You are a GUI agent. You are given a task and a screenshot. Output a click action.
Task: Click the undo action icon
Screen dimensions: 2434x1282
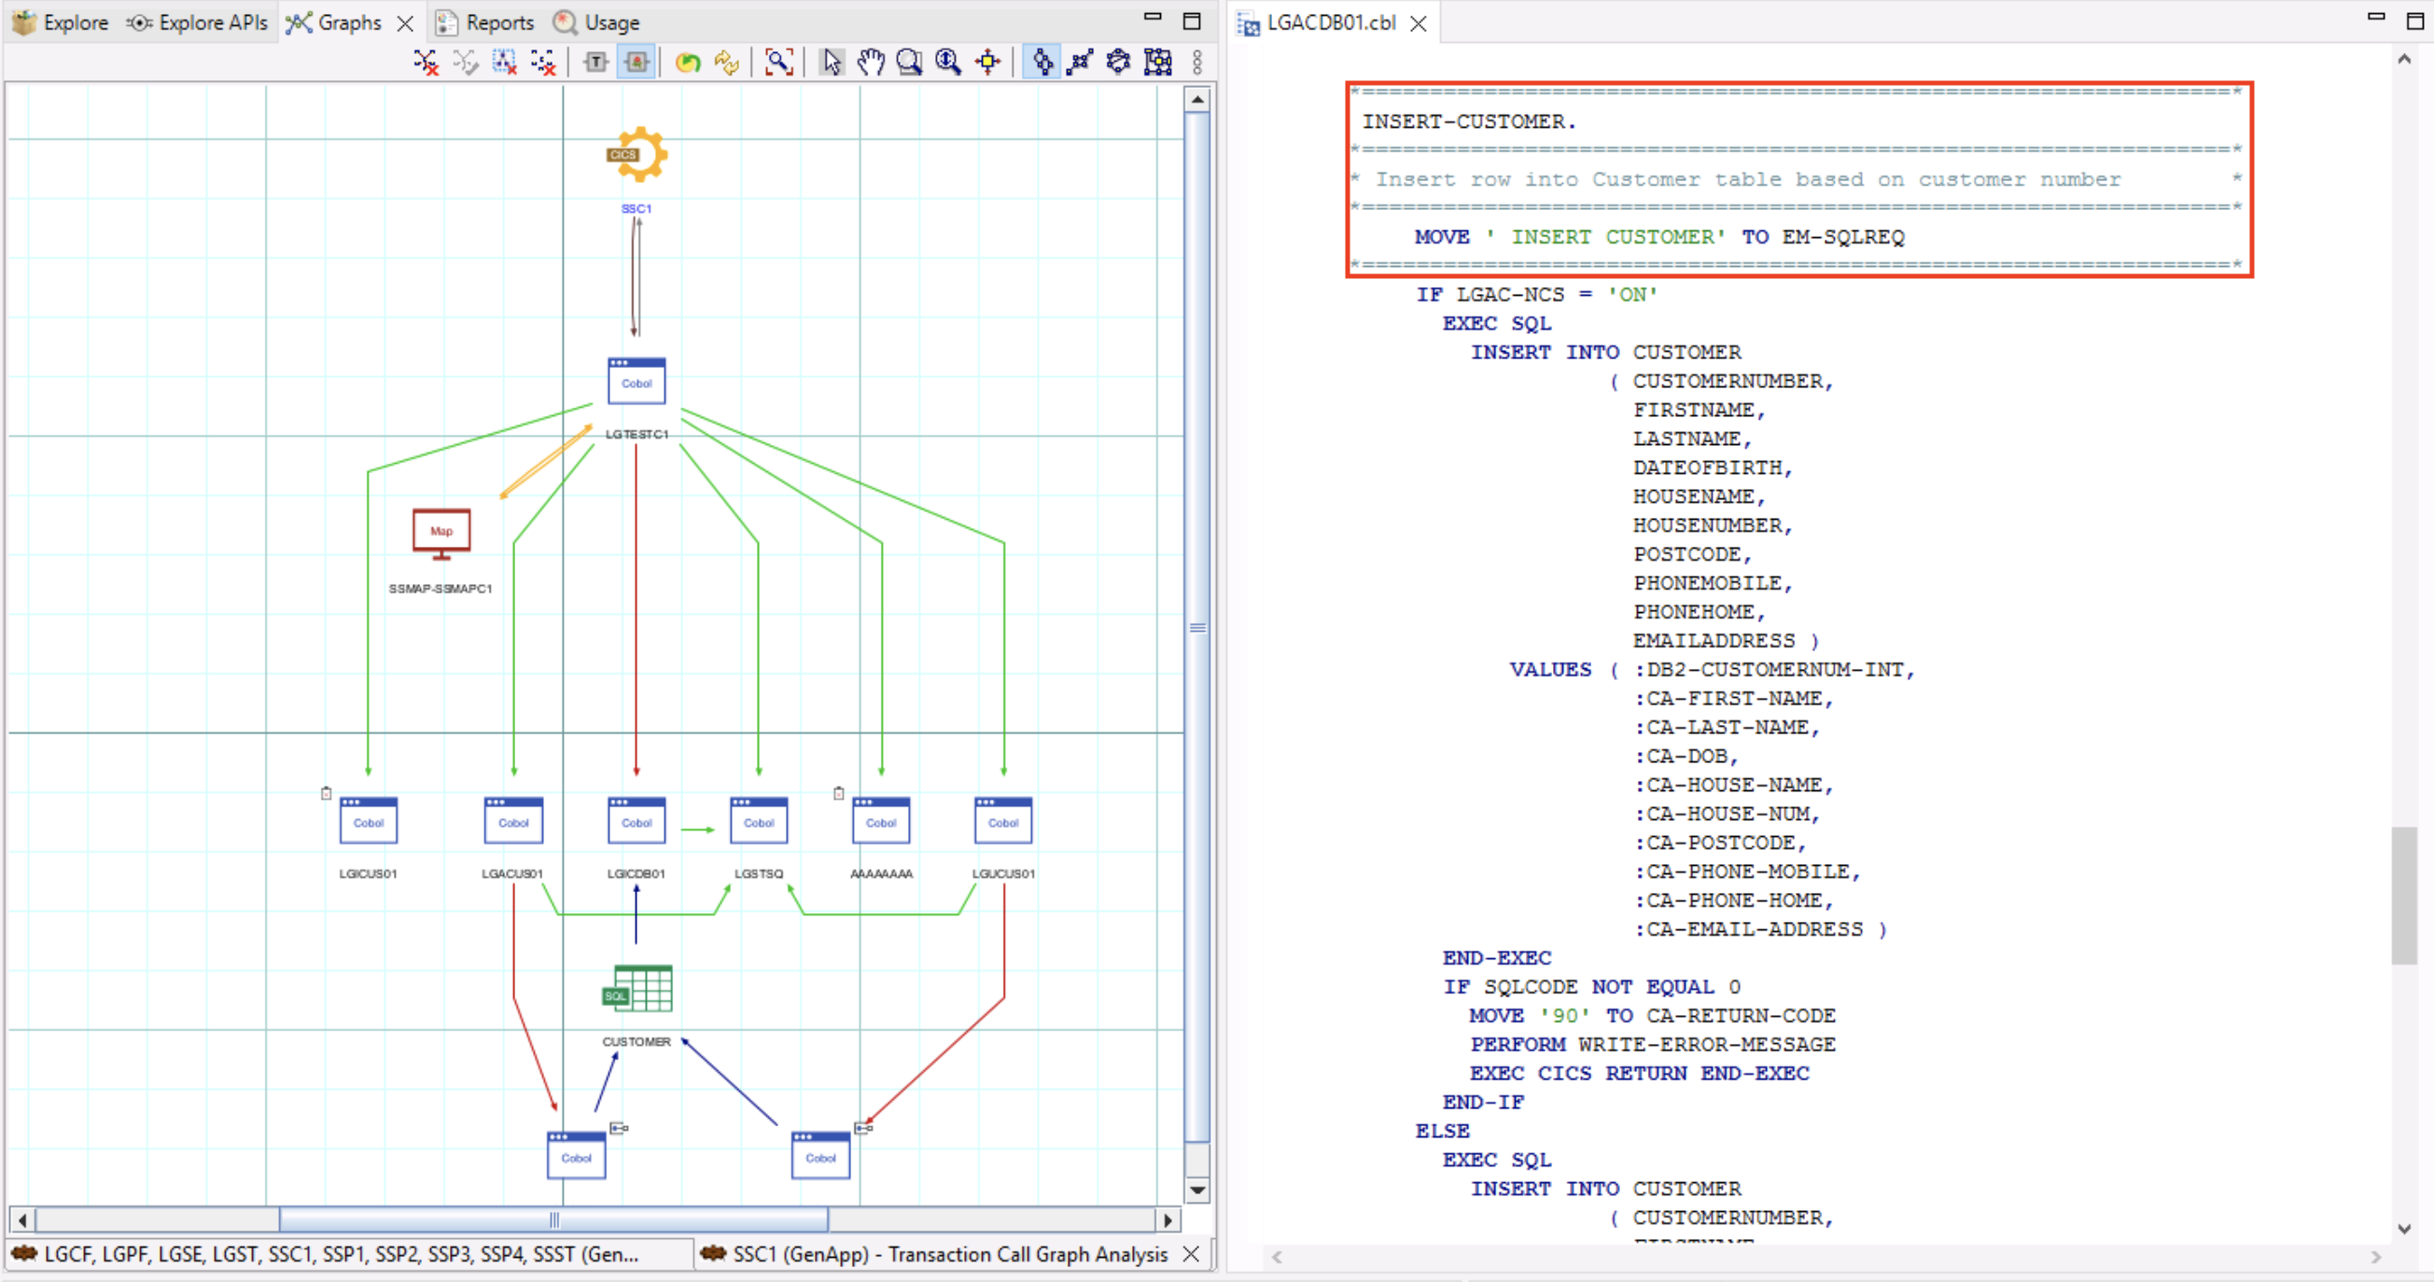(x=688, y=63)
